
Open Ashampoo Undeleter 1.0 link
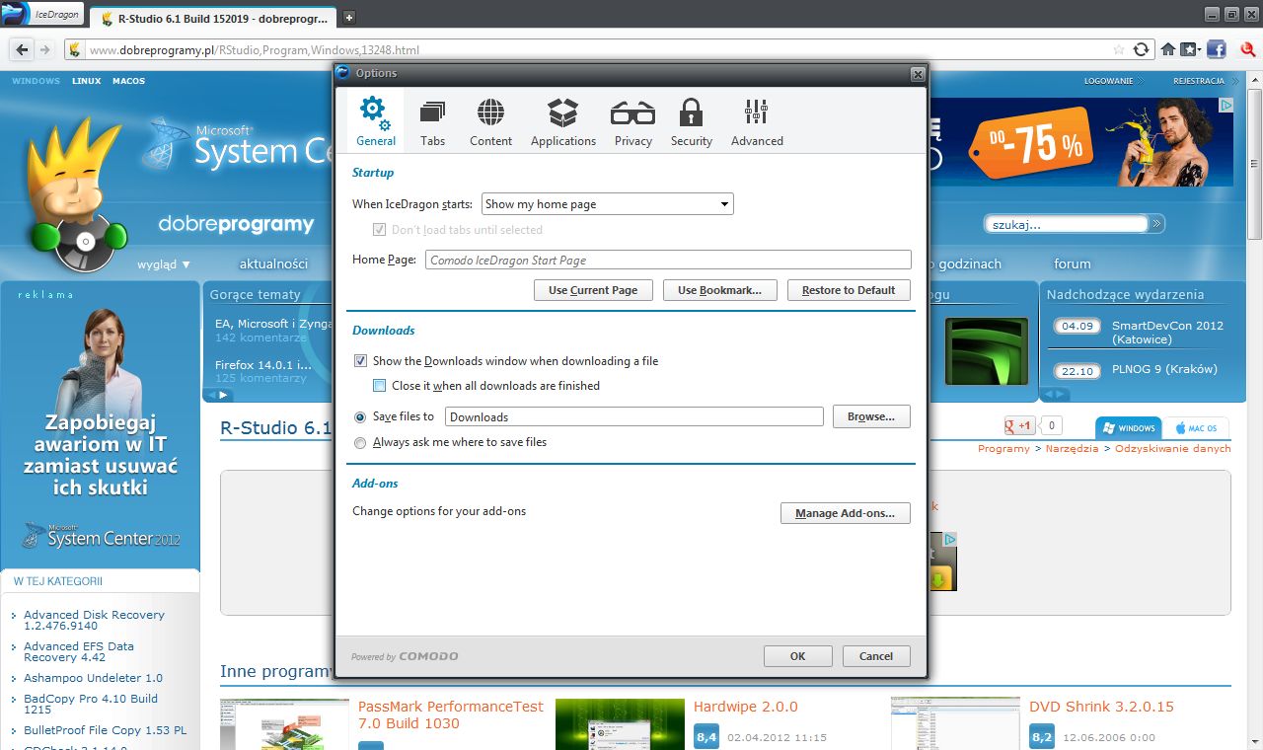[93, 678]
